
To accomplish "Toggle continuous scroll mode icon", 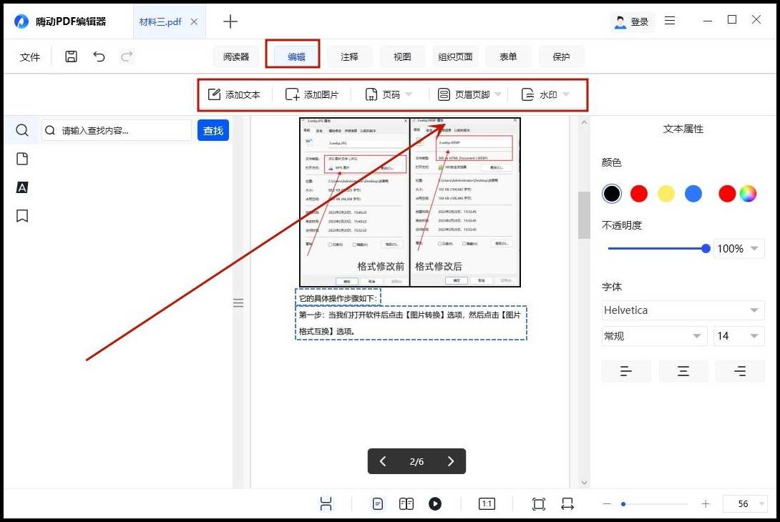I will tap(326, 503).
